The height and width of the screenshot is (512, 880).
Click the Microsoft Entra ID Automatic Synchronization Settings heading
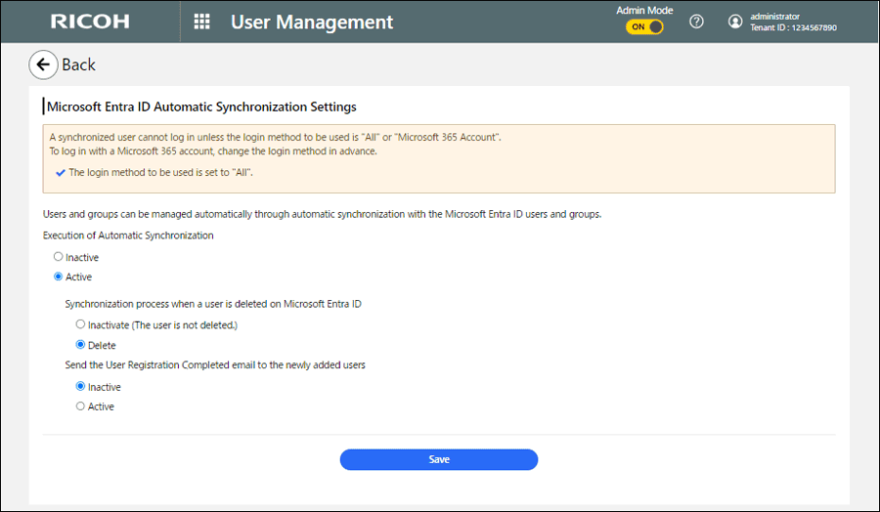201,107
